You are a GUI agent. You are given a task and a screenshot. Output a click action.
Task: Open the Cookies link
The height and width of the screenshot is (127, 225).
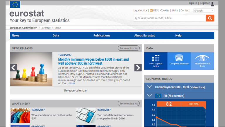[x=165, y=10]
